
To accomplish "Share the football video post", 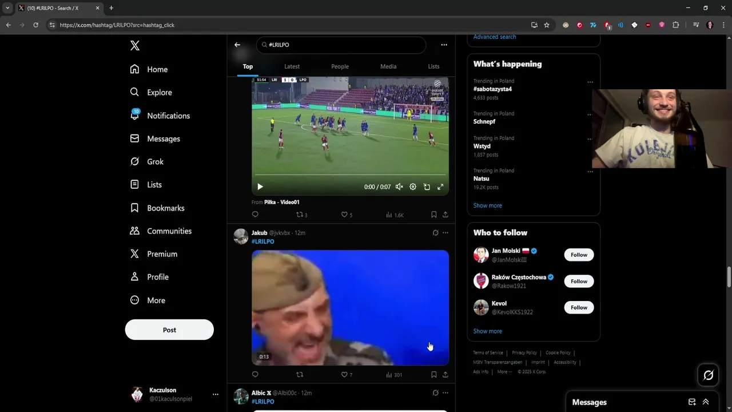I will coord(445,215).
